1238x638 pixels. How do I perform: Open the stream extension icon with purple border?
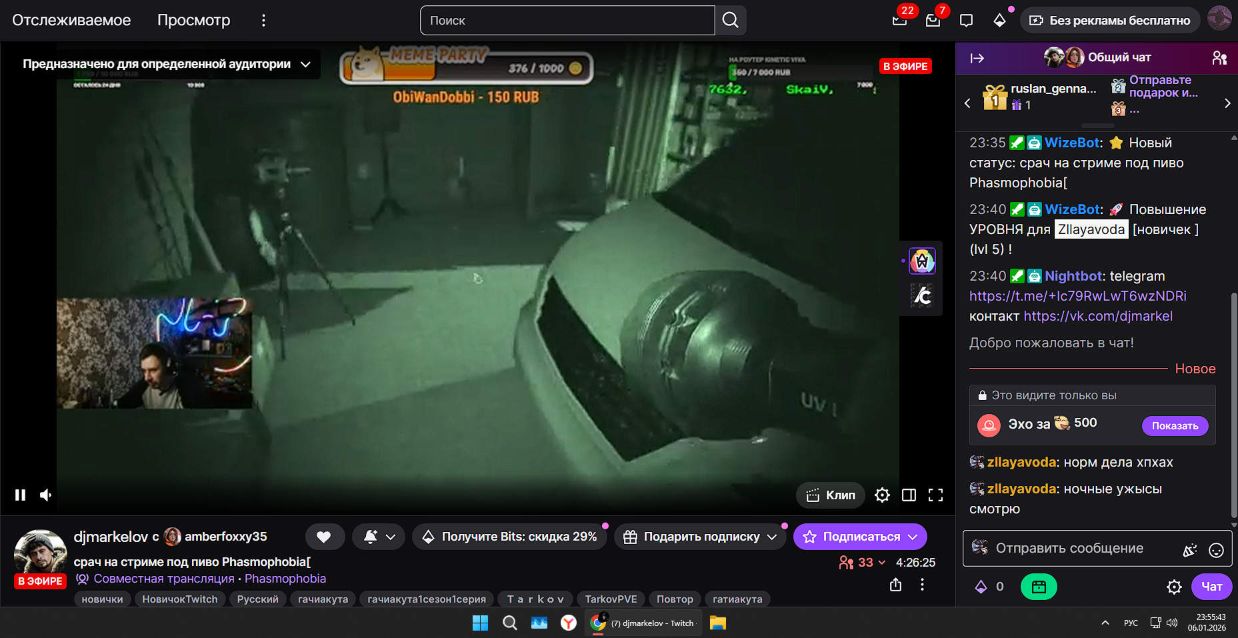pyautogui.click(x=922, y=261)
